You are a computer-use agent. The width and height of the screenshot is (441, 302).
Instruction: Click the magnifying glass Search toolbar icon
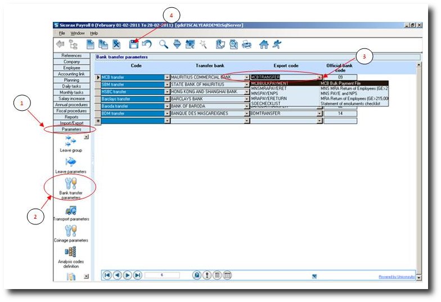[164, 44]
